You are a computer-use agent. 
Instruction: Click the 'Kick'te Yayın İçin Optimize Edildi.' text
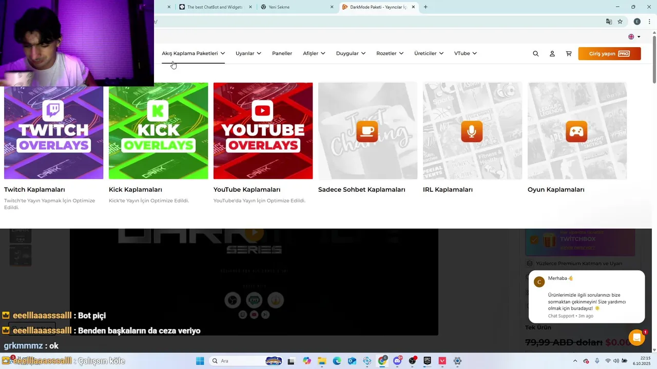149,200
